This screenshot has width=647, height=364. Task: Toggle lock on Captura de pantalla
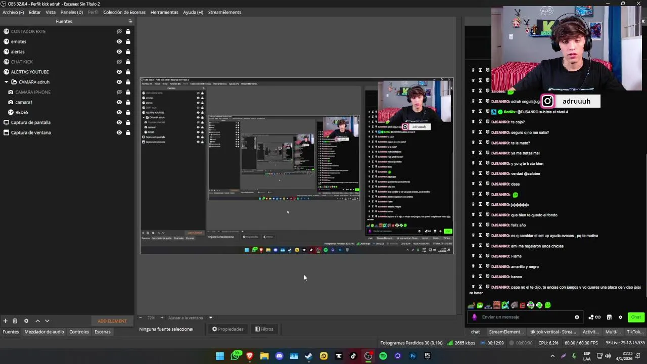pyautogui.click(x=128, y=122)
